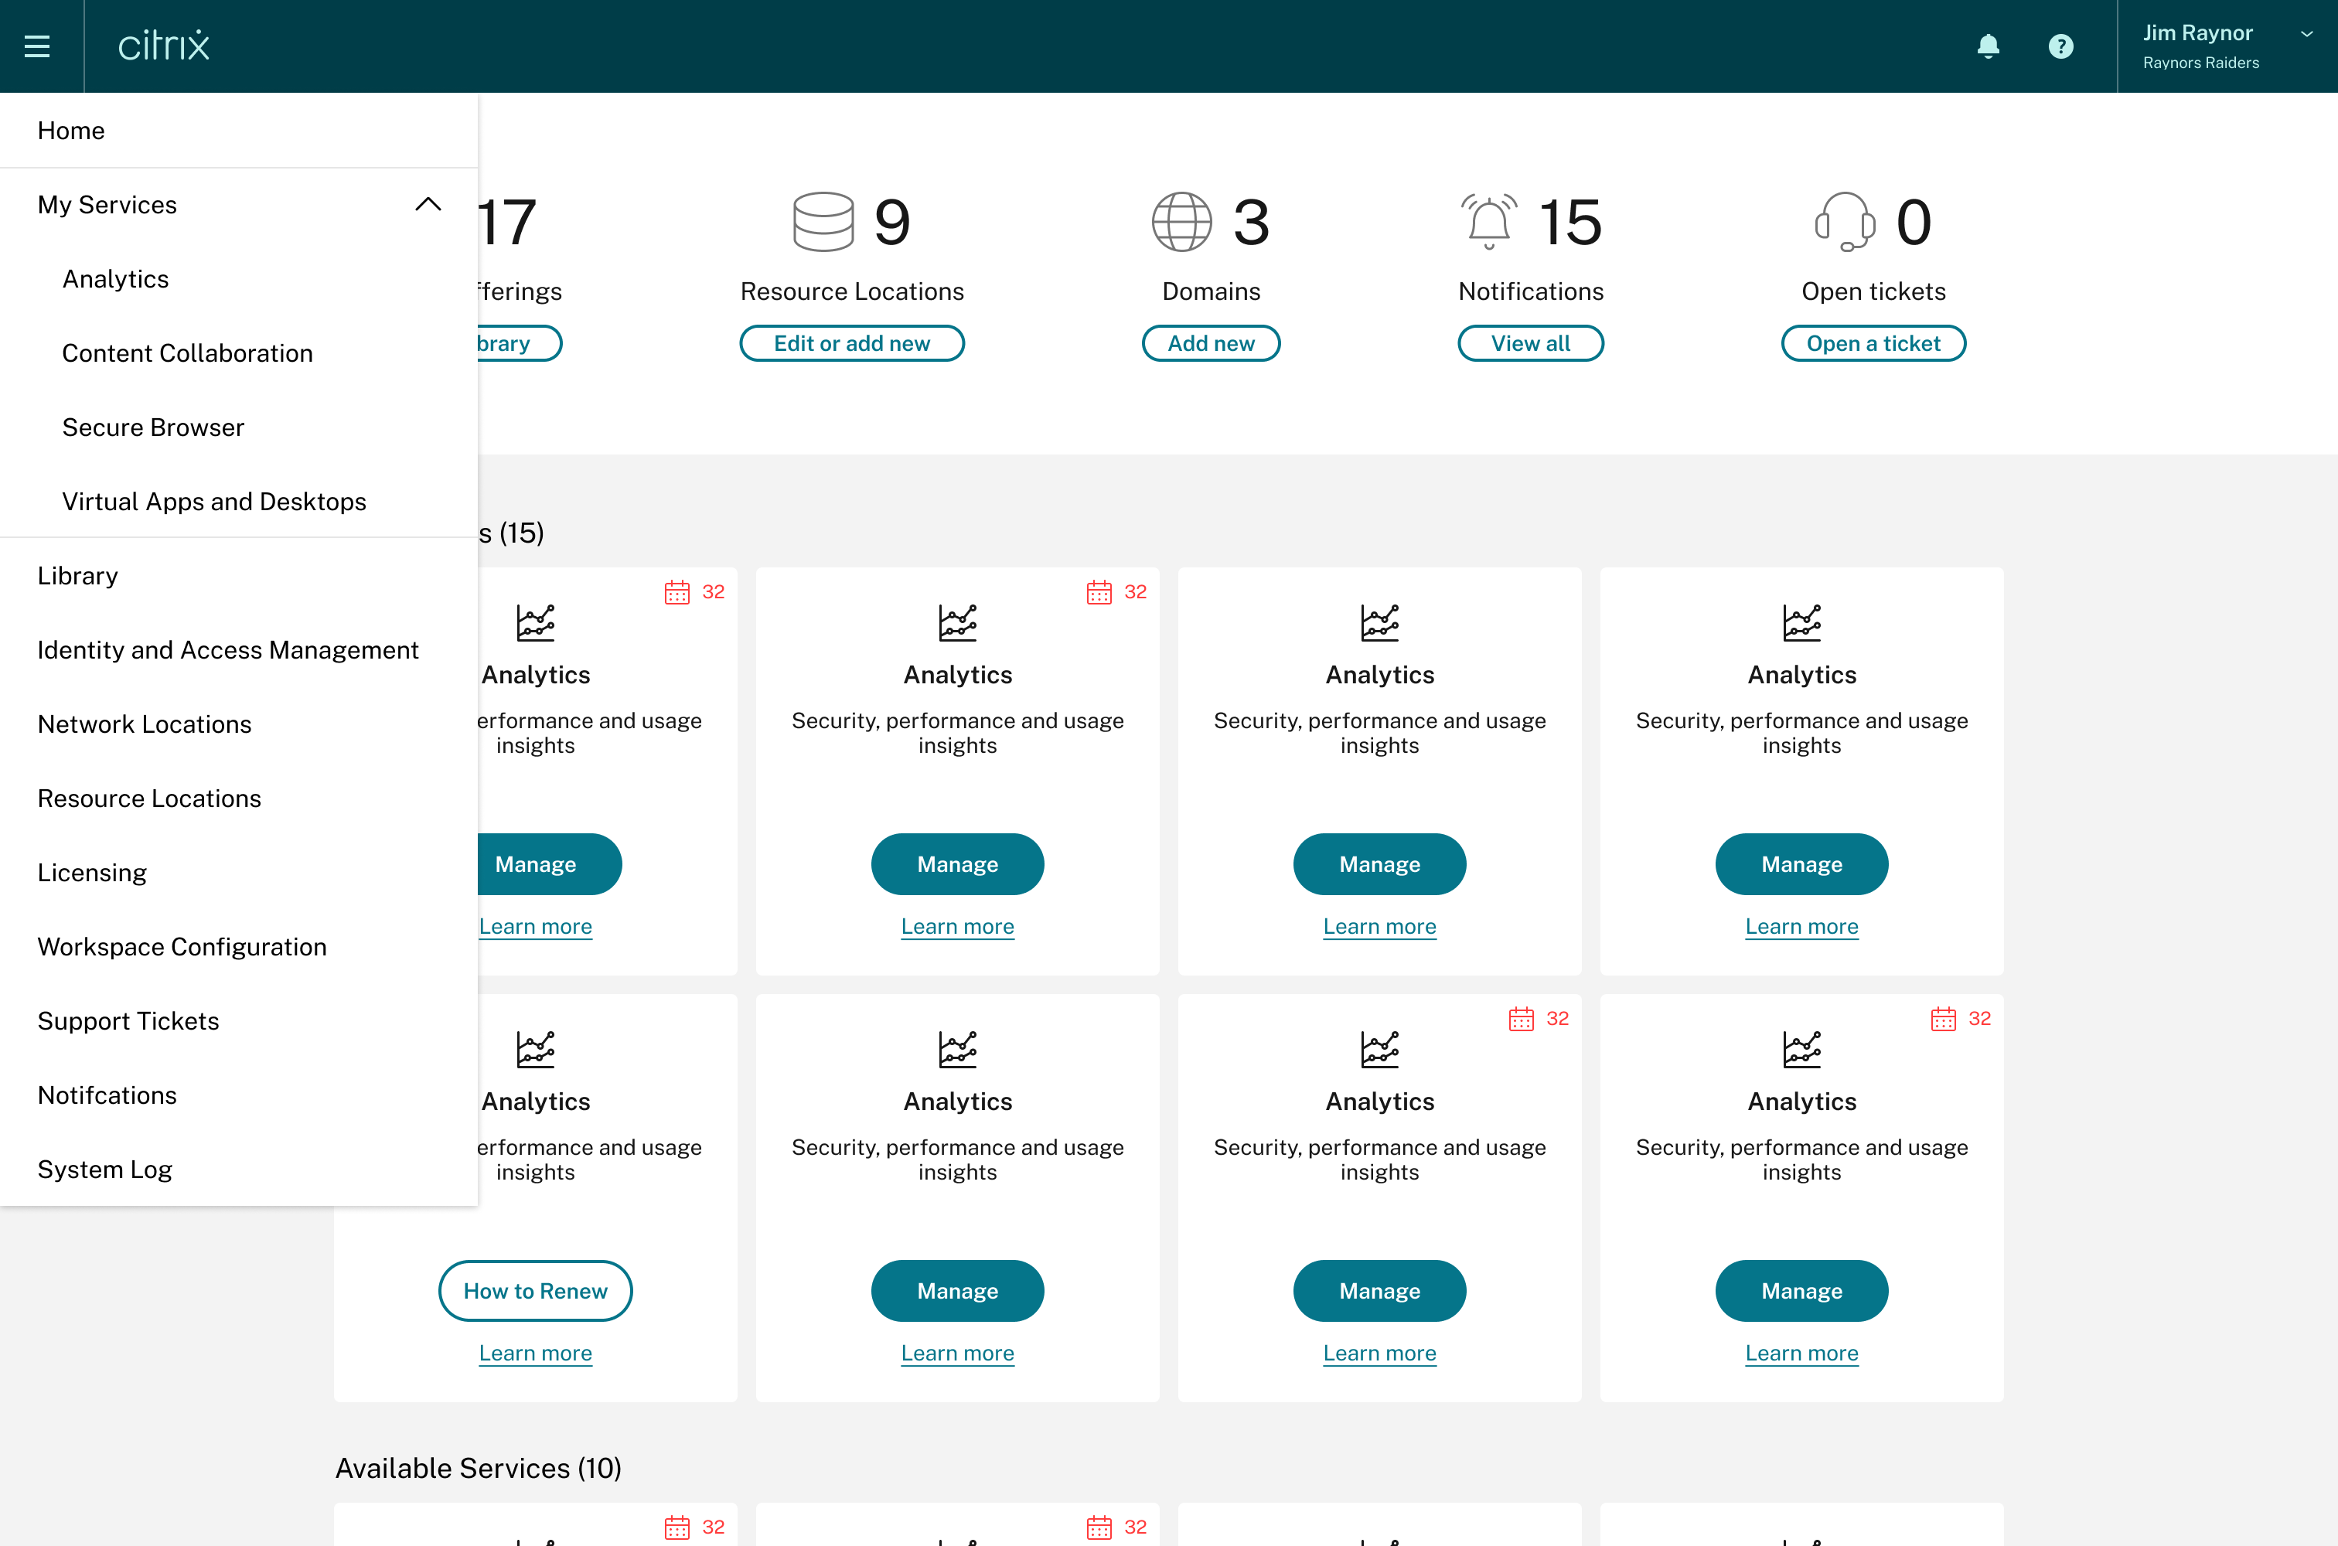The width and height of the screenshot is (2338, 1546).
Task: Click the How to Renew button
Action: coord(536,1291)
